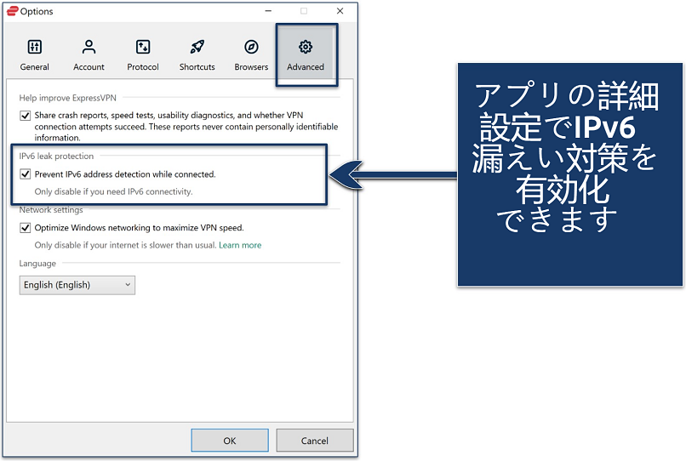
Task: Click the 'Only disable if your internet is slower' text
Action: (126, 245)
